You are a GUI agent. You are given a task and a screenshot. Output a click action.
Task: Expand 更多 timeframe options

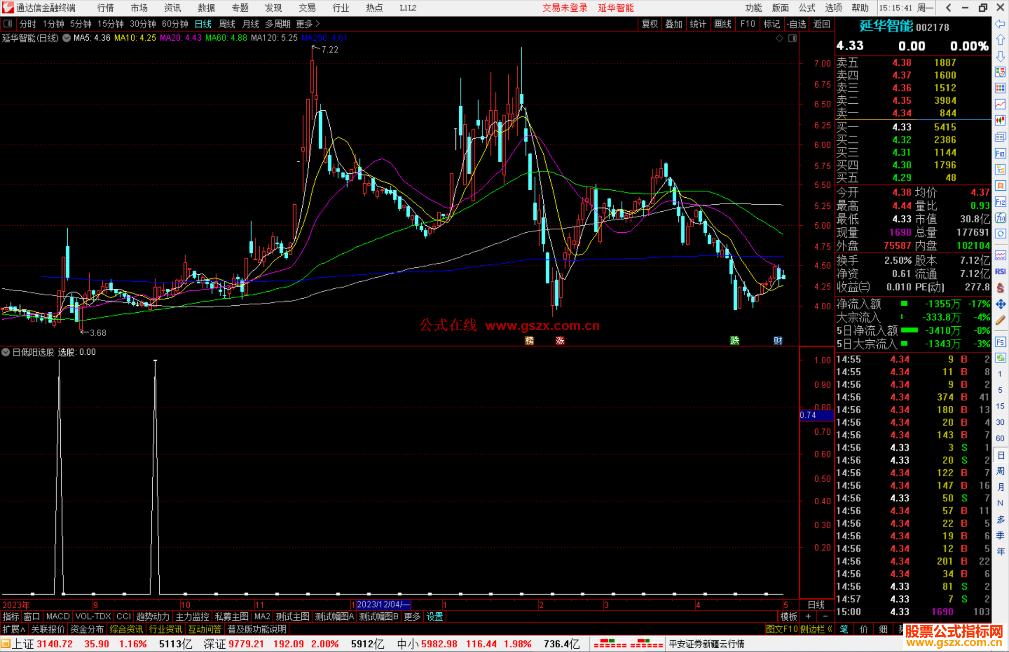click(x=308, y=24)
